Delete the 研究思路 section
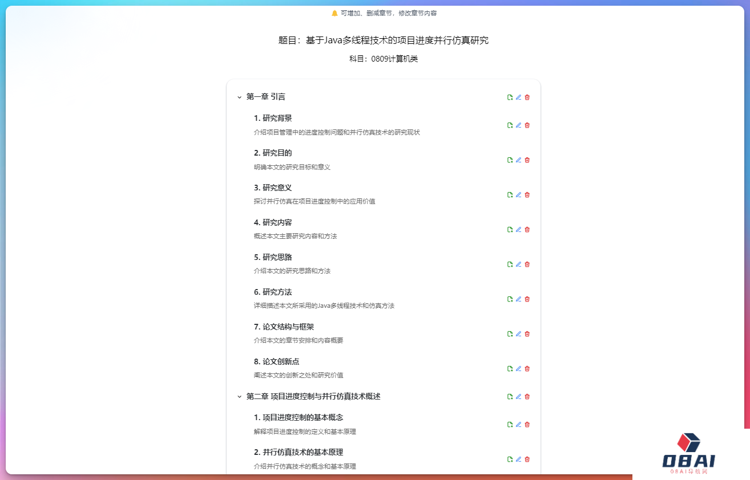750x480 pixels. click(527, 265)
